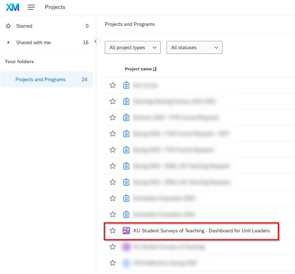Expand the Shared with me section
Viewport: 295px width, 274px height.
pyautogui.click(x=8, y=42)
